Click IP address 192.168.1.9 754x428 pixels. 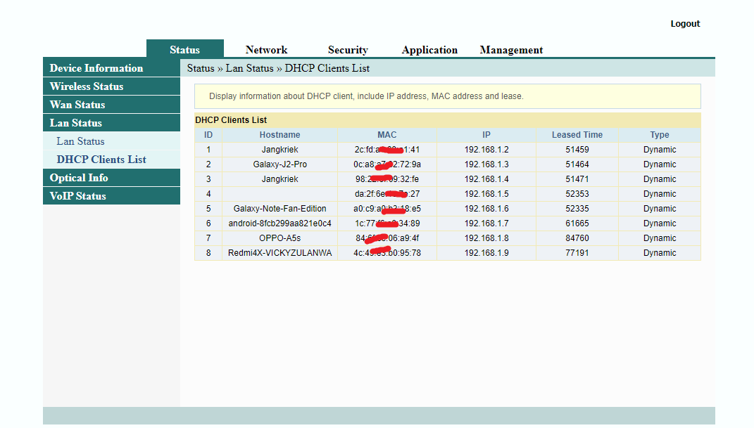486,253
